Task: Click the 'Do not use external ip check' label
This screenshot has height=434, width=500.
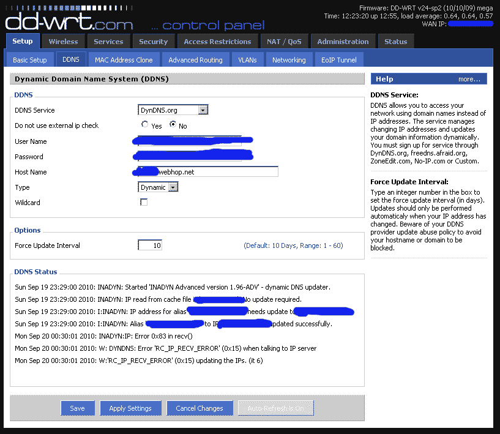Action: 57,125
